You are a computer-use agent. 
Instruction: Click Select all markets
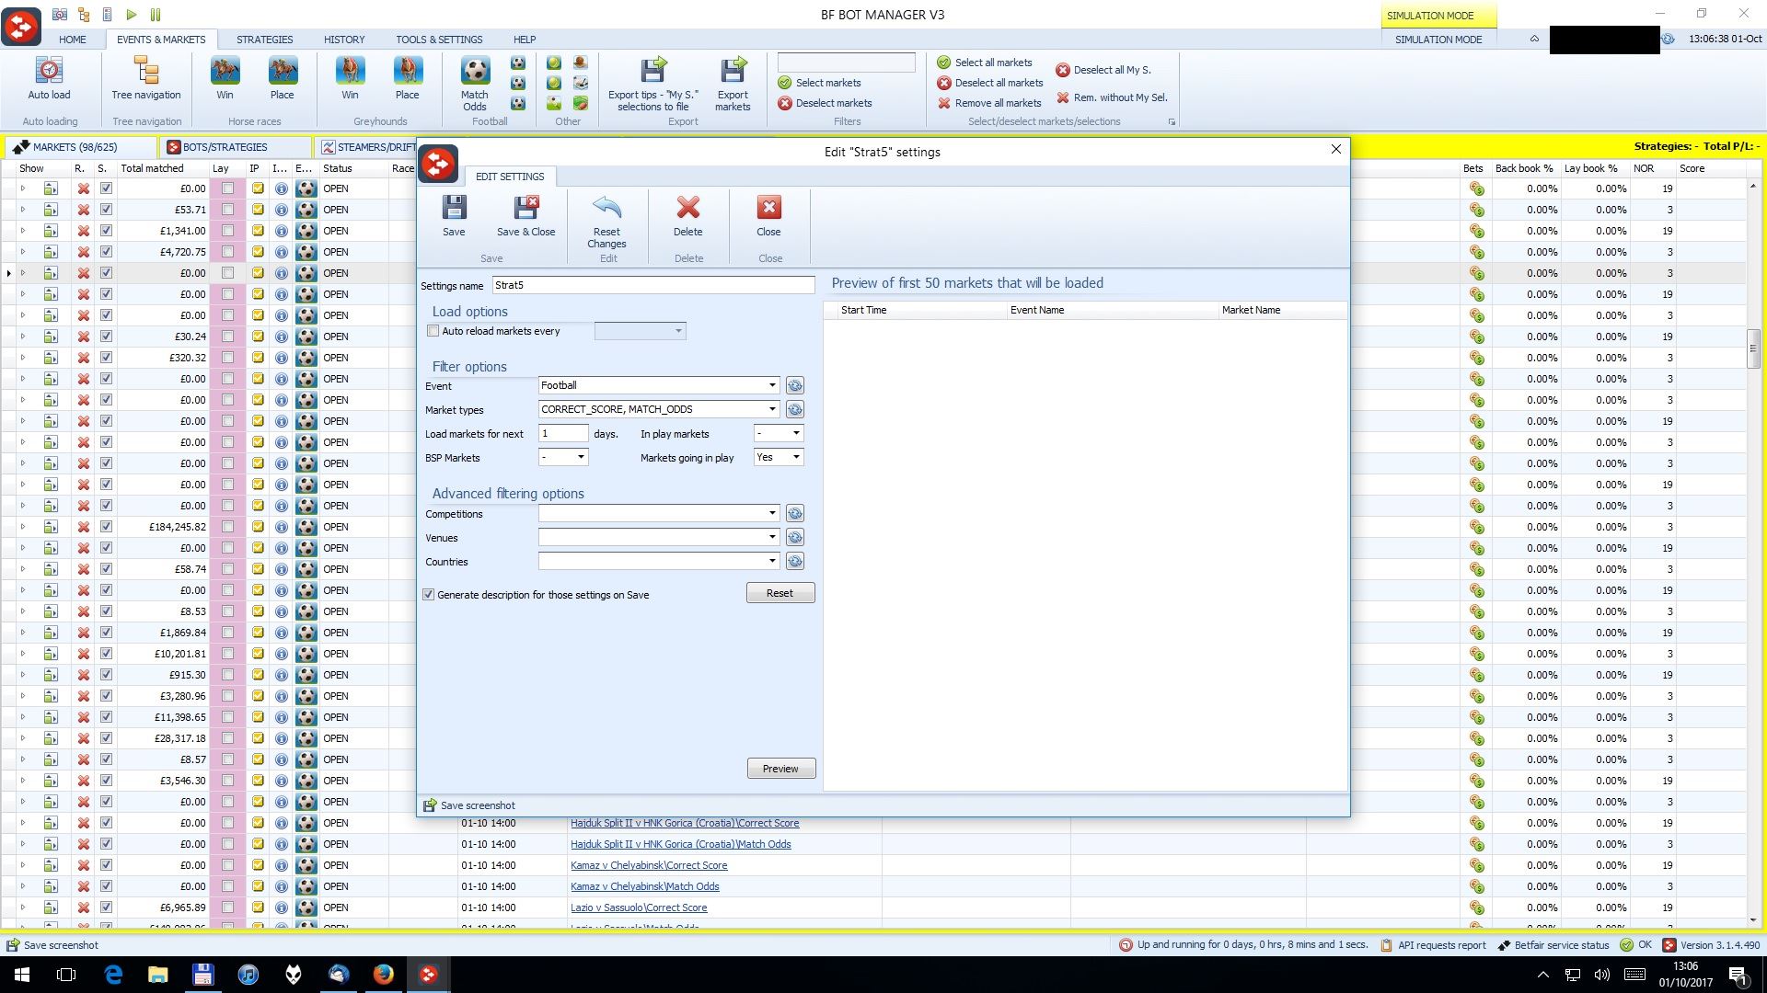click(x=985, y=63)
